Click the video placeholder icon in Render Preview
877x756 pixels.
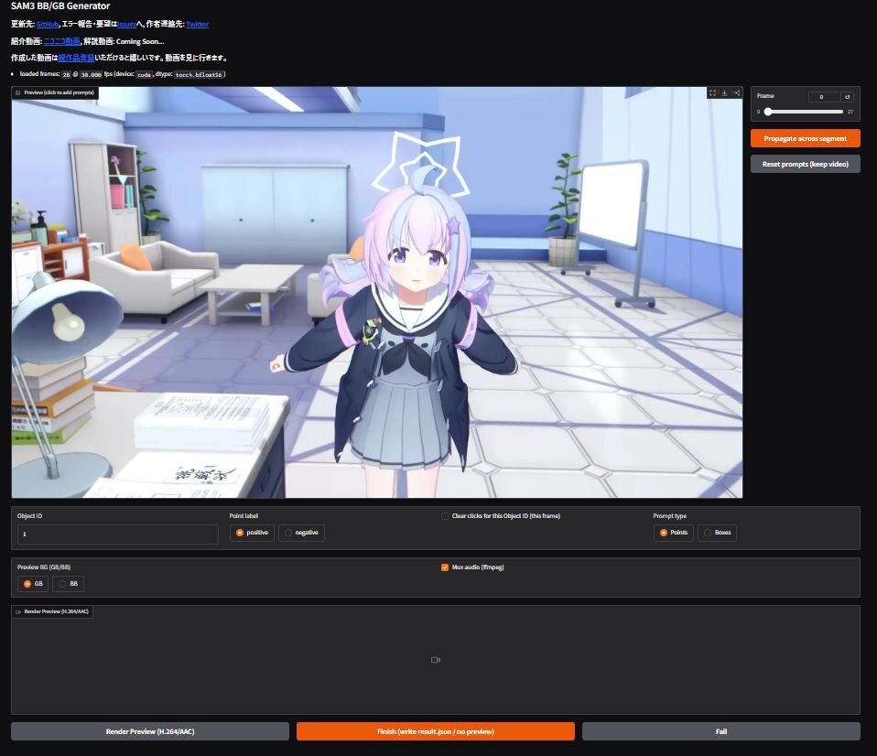(x=435, y=660)
